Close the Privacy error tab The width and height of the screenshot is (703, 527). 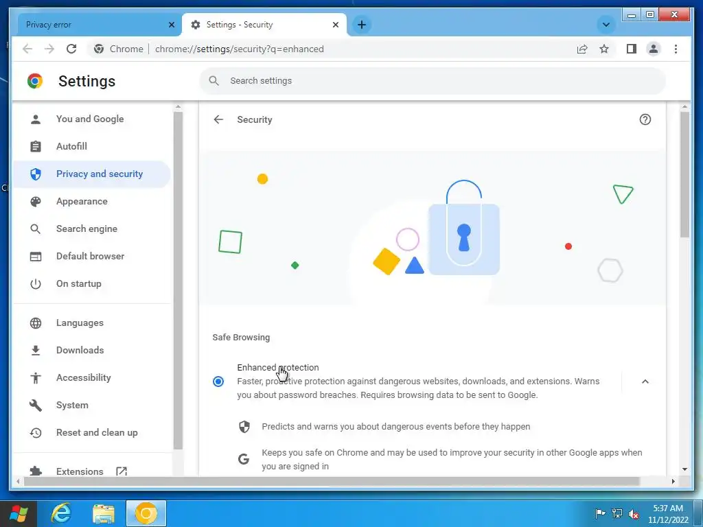click(x=171, y=25)
